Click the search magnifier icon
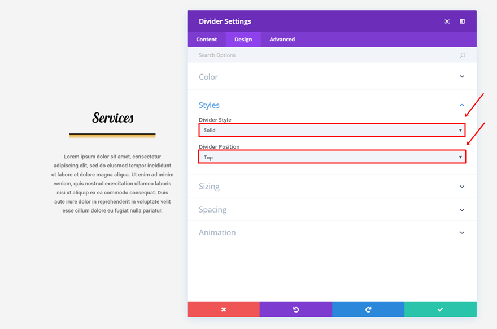The height and width of the screenshot is (329, 497). coord(463,55)
